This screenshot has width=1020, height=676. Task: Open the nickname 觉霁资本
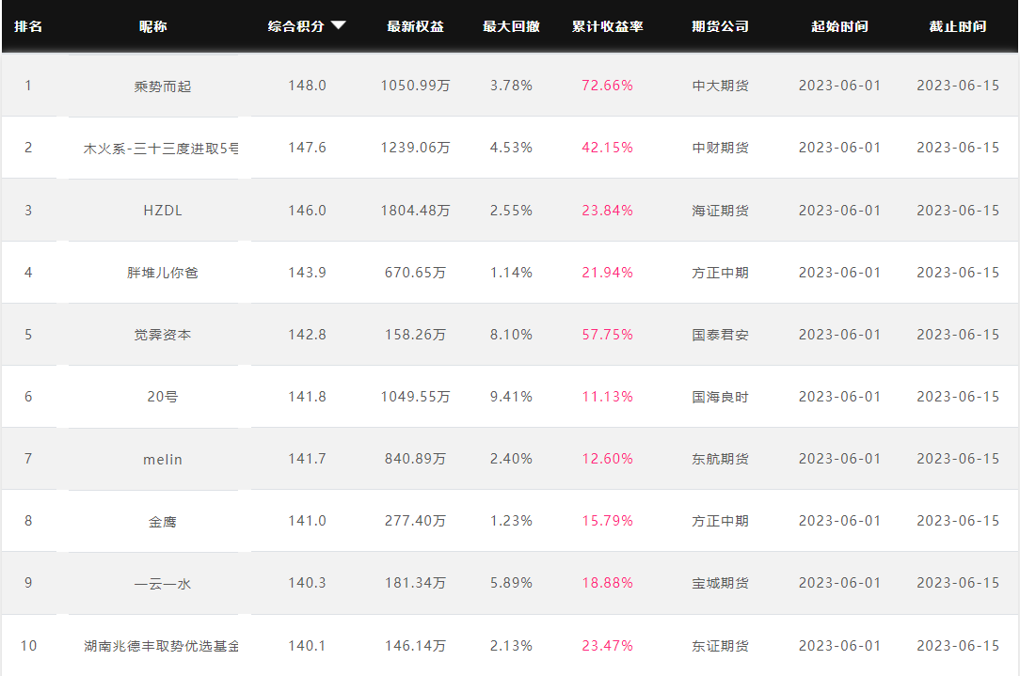click(x=163, y=335)
